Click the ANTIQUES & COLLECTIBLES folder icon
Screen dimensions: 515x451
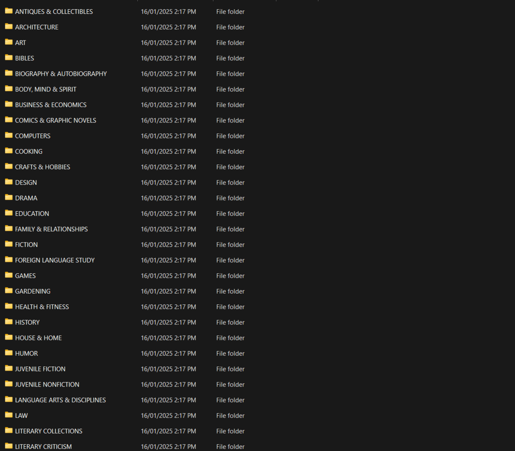pyautogui.click(x=9, y=11)
